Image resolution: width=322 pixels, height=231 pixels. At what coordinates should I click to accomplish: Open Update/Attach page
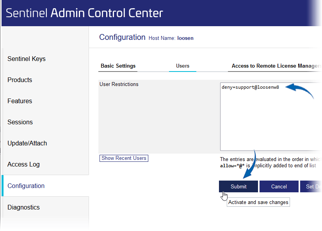[27, 143]
